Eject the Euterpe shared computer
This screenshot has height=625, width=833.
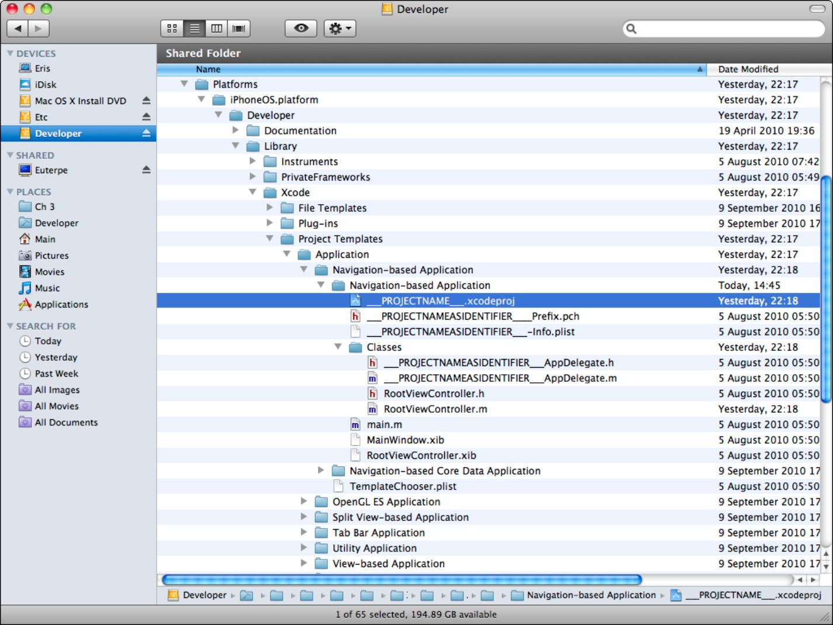146,170
